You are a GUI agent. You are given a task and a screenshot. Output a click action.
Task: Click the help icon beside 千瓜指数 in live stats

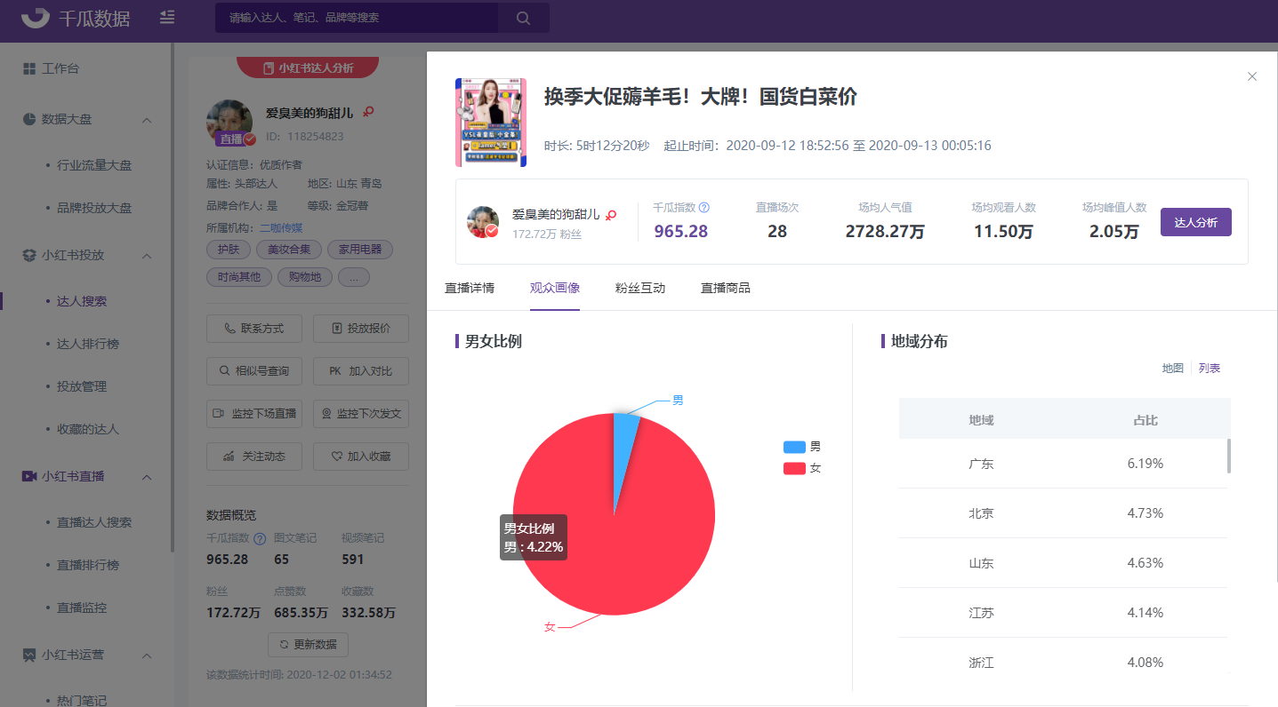coord(703,208)
